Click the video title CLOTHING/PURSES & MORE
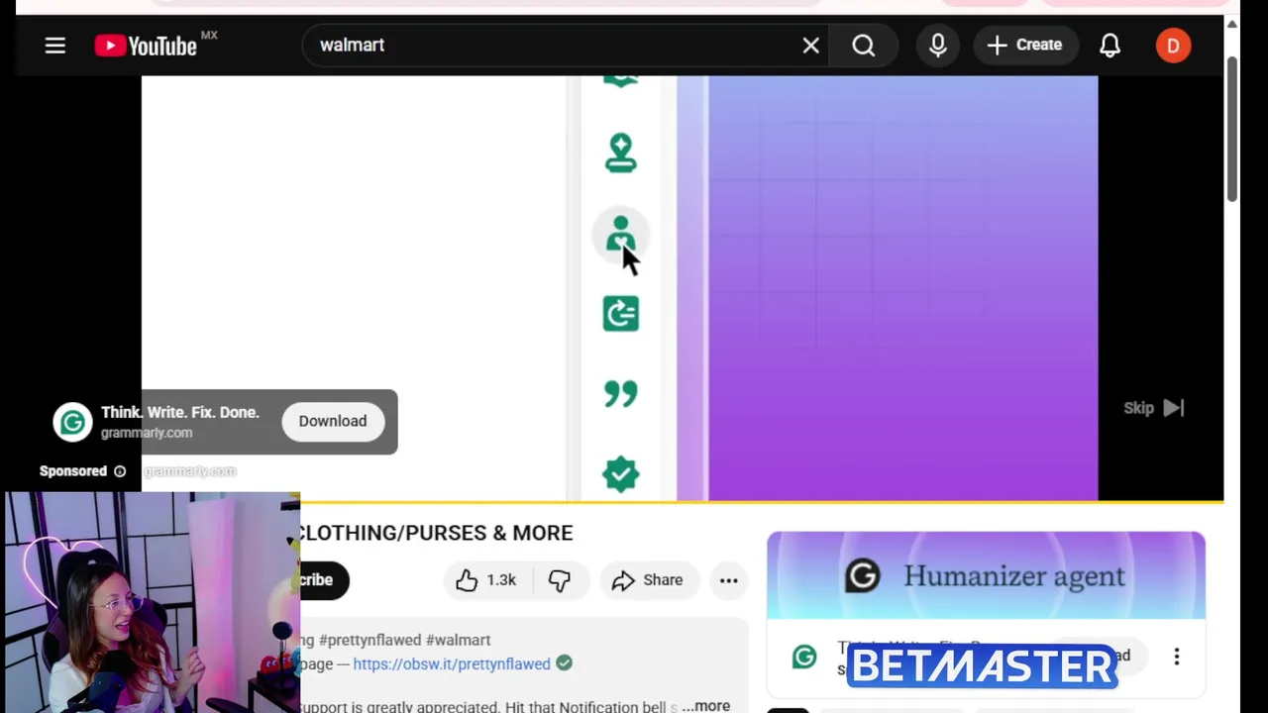 (x=437, y=533)
